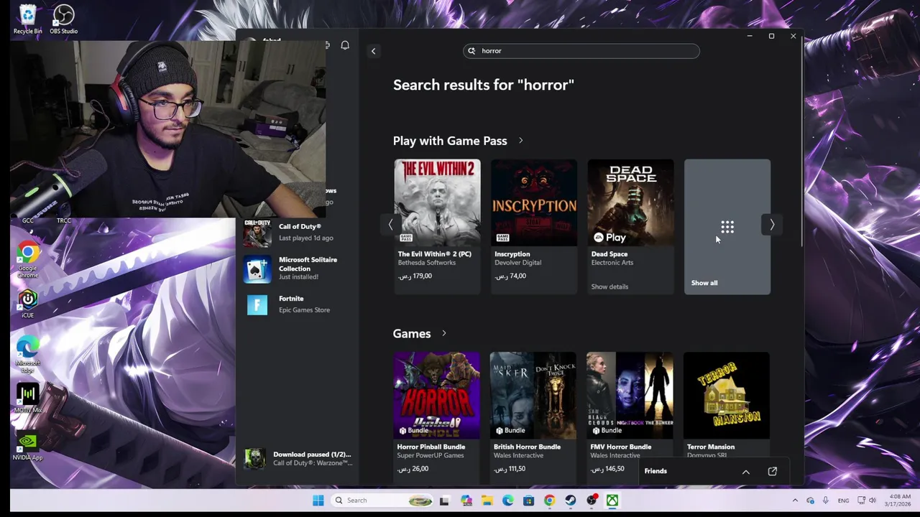
Task: Click the Solitaire Collection card icon
Action: tap(257, 269)
